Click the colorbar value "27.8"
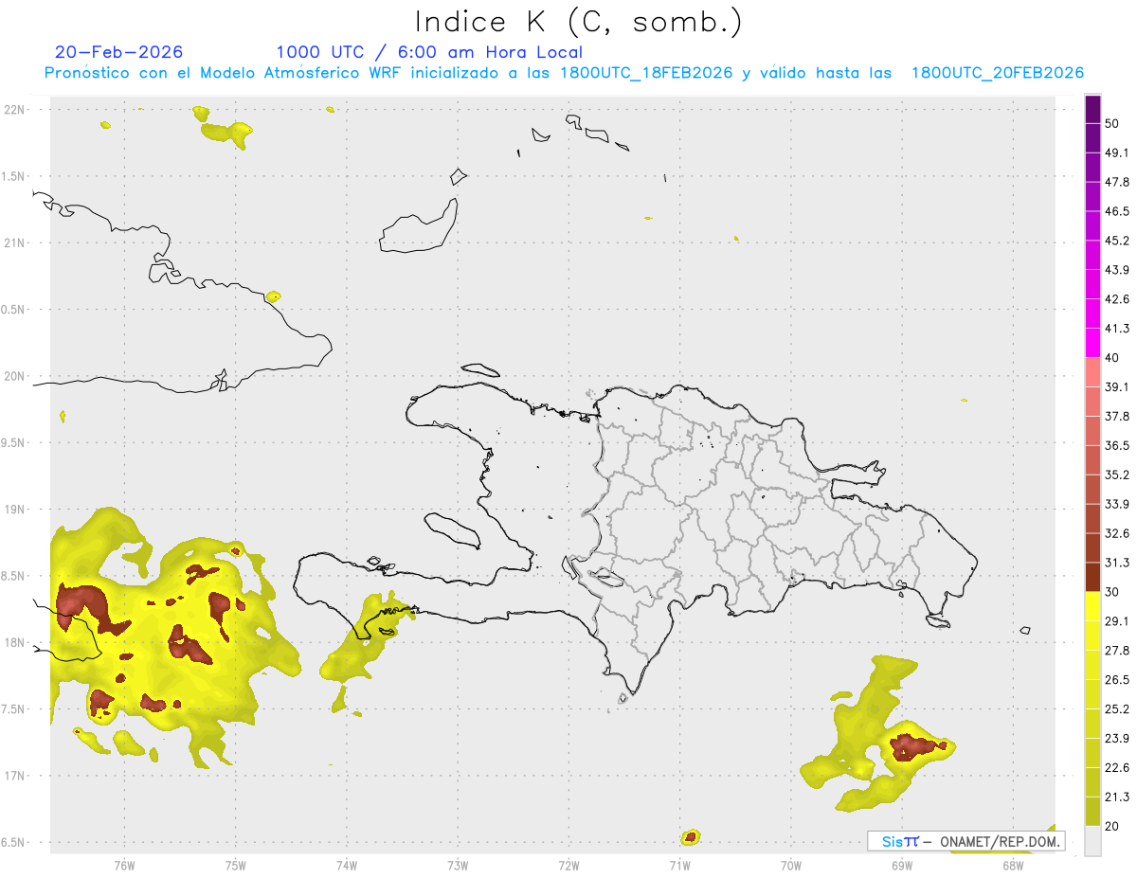 point(1117,651)
